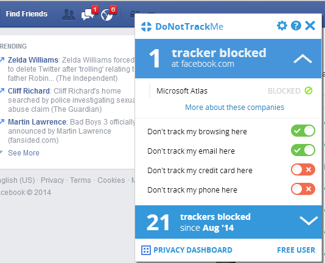This screenshot has height=263, width=325.
Task: Open More about these companies link
Action: [x=234, y=108]
